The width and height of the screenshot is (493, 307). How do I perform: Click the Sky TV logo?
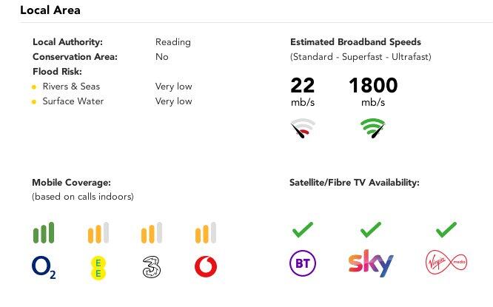tap(370, 263)
